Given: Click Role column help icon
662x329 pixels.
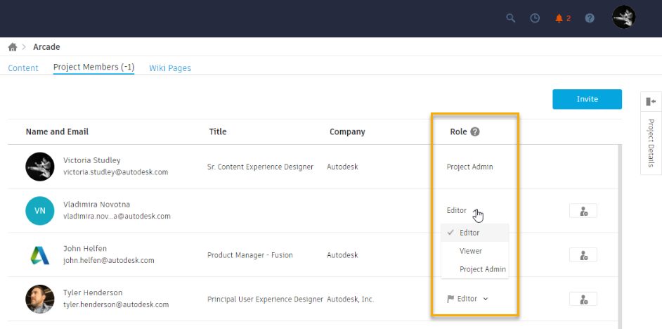Looking at the screenshot, I should point(475,131).
